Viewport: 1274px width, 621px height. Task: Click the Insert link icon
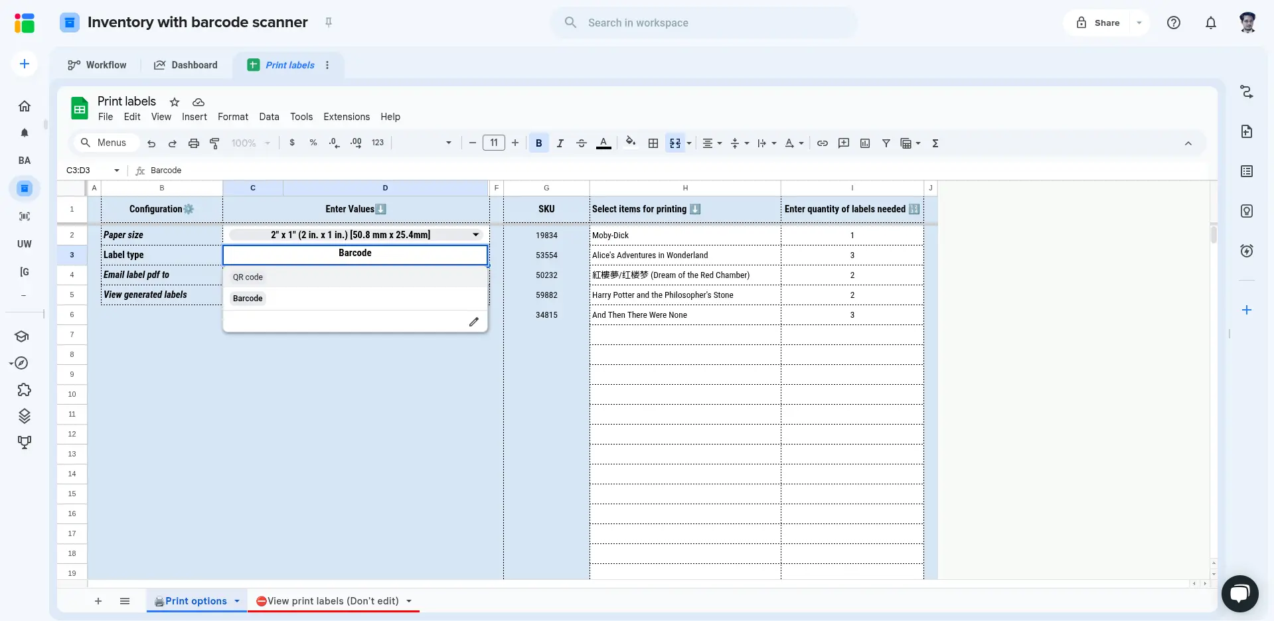tap(822, 143)
